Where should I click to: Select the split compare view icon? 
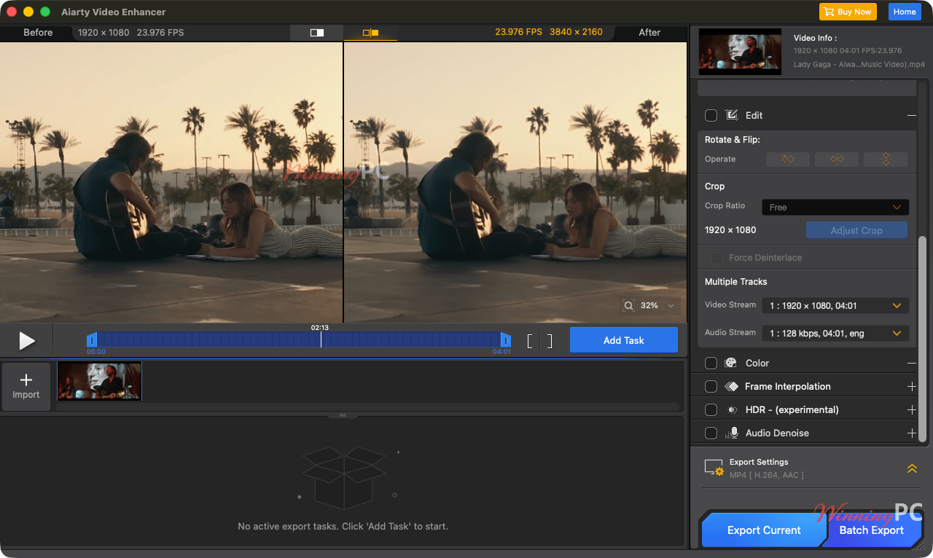tap(370, 33)
